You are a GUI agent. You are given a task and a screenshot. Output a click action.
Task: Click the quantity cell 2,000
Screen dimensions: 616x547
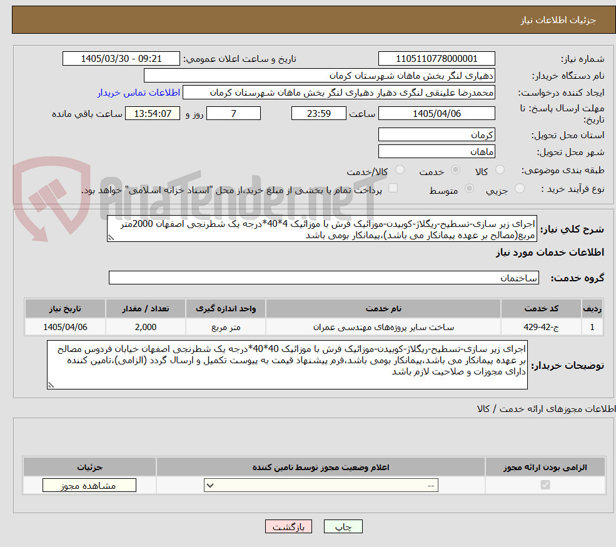145,327
